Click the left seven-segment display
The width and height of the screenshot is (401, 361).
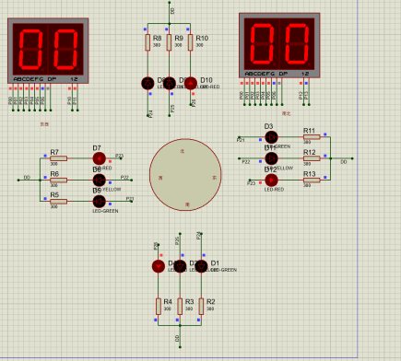click(x=48, y=51)
